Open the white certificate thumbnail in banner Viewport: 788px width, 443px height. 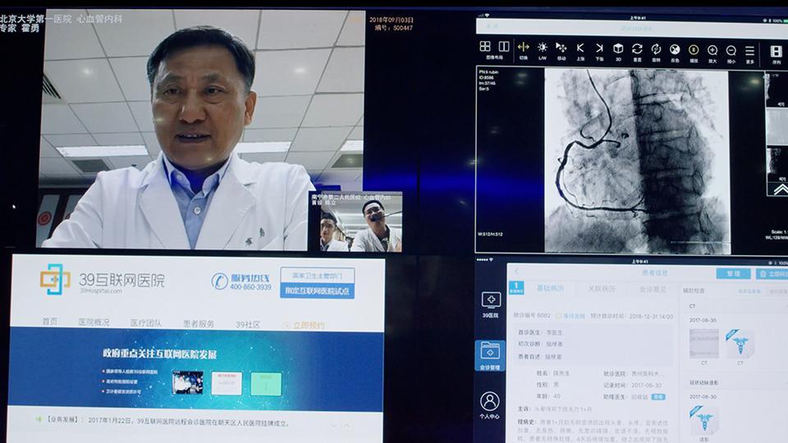click(227, 383)
